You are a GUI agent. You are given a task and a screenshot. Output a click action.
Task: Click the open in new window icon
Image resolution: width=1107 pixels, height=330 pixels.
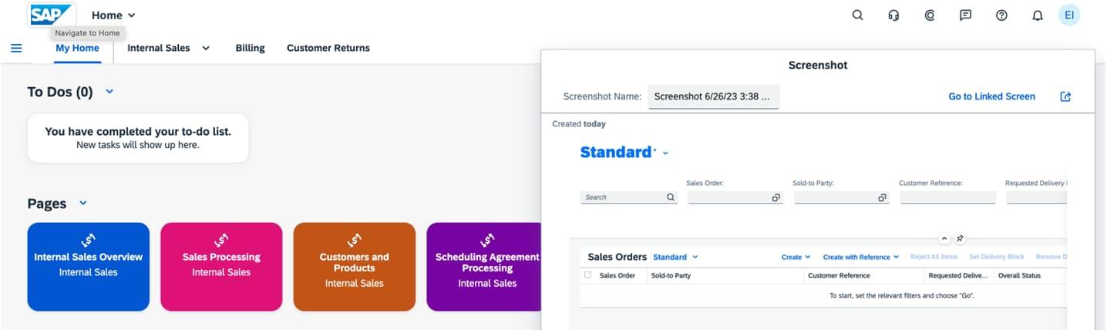[1065, 96]
